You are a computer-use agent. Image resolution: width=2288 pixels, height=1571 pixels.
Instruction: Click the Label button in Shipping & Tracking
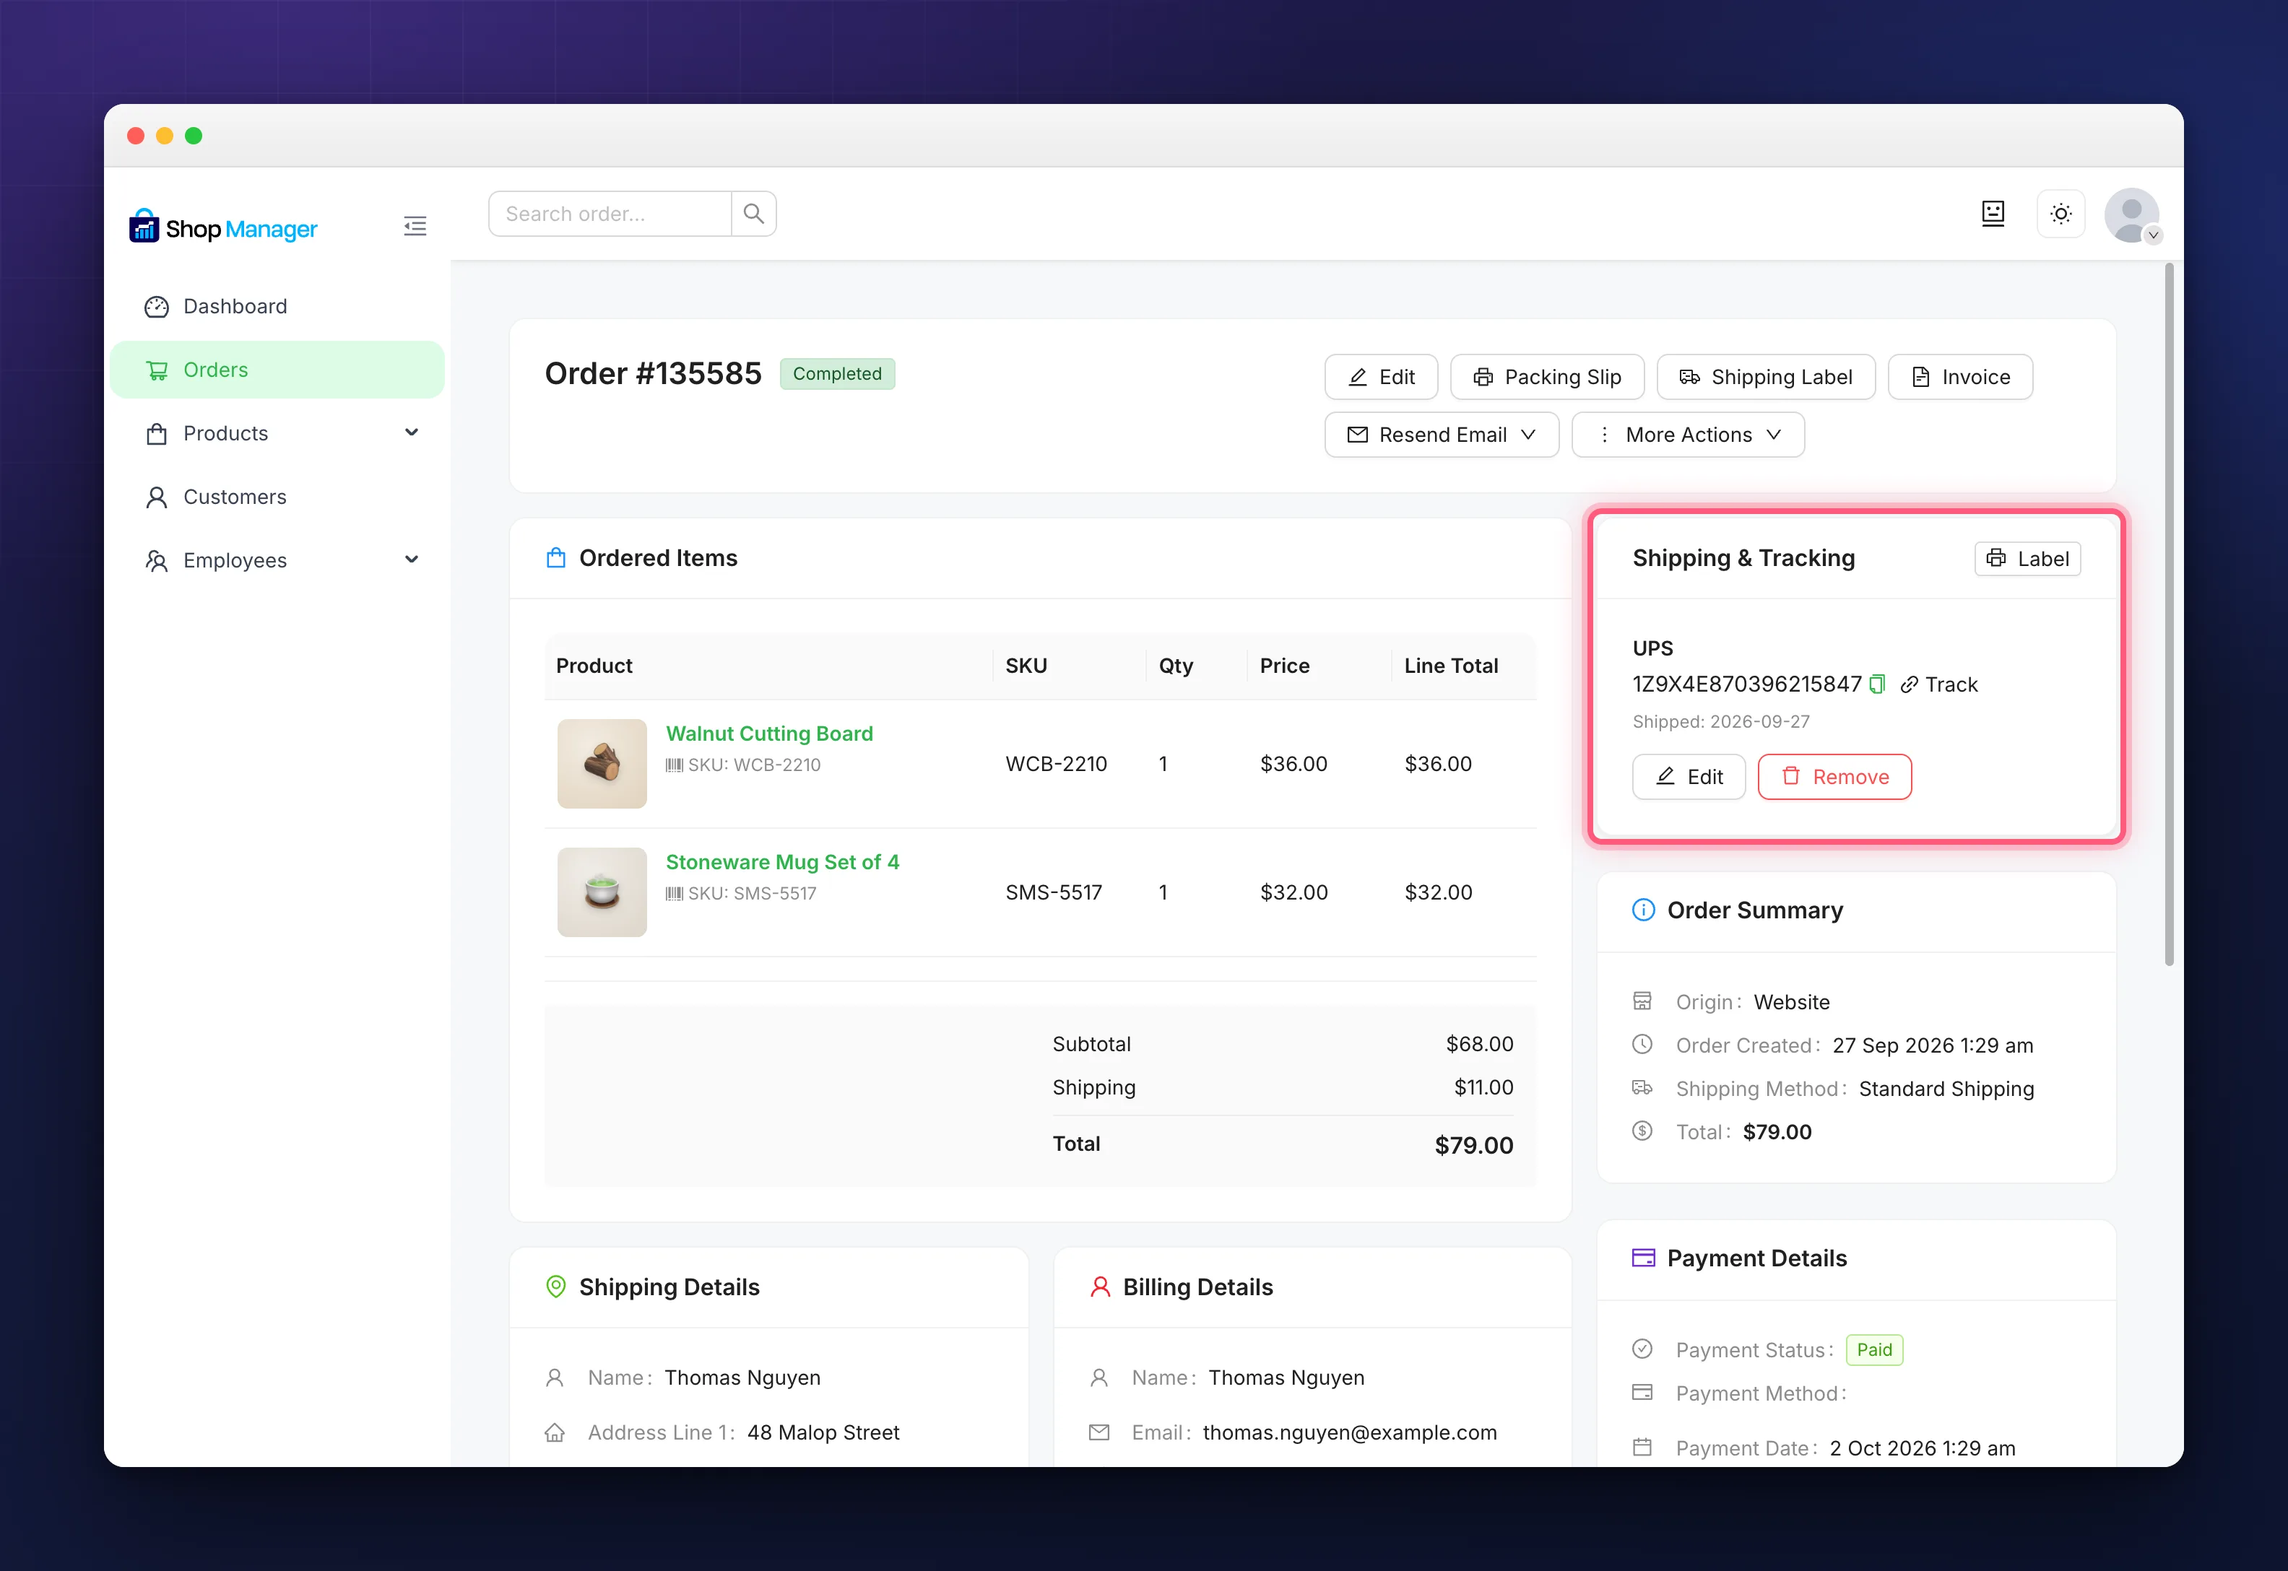point(2027,559)
